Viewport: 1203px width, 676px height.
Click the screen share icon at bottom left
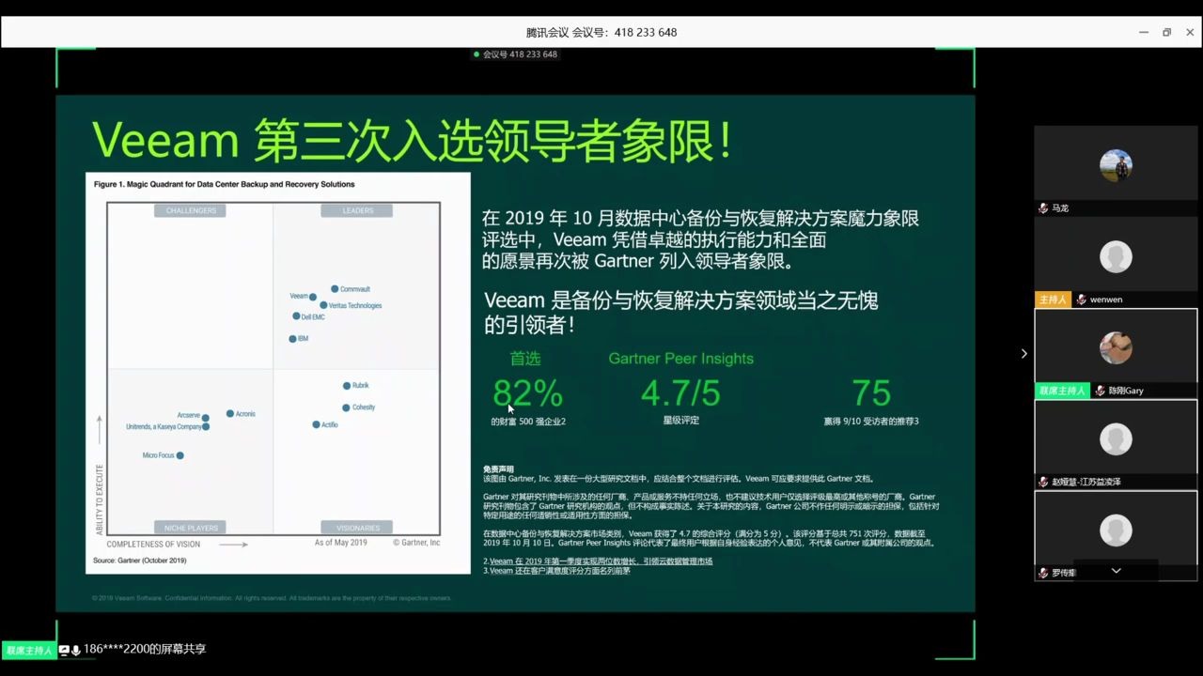coord(64,650)
